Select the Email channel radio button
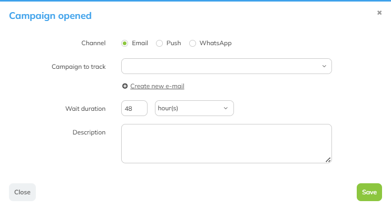This screenshot has width=391, height=209. [125, 43]
